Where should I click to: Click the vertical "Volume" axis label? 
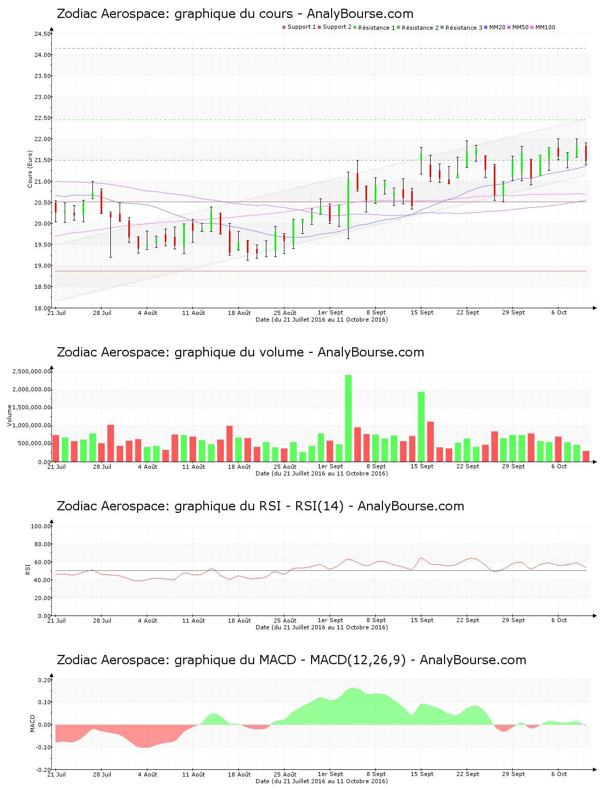[9, 415]
